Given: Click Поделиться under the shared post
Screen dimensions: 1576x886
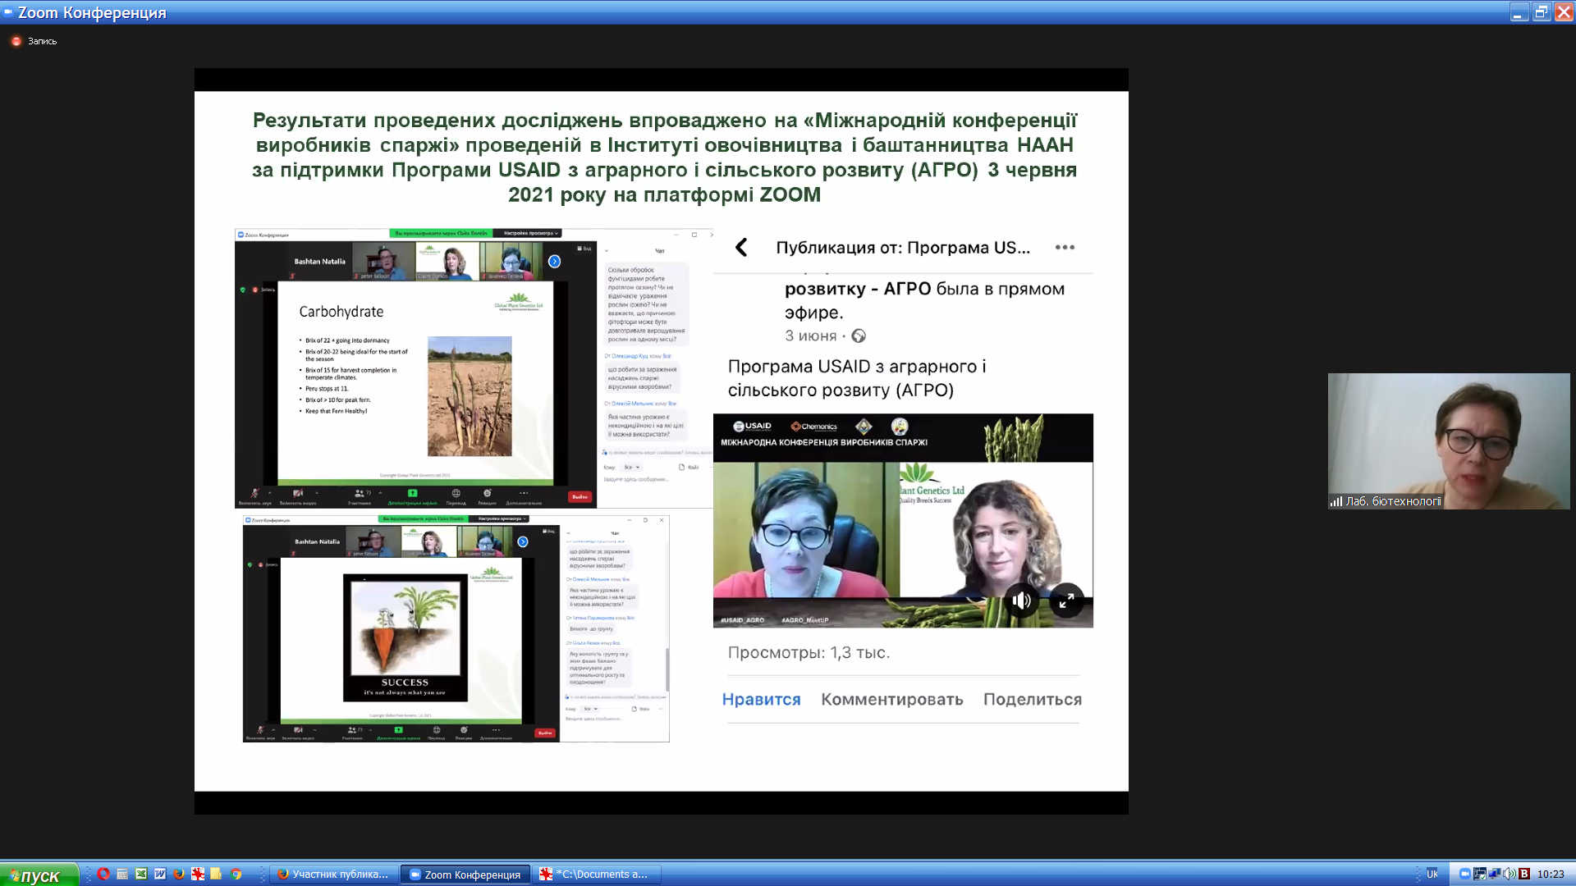Looking at the screenshot, I should [1032, 699].
